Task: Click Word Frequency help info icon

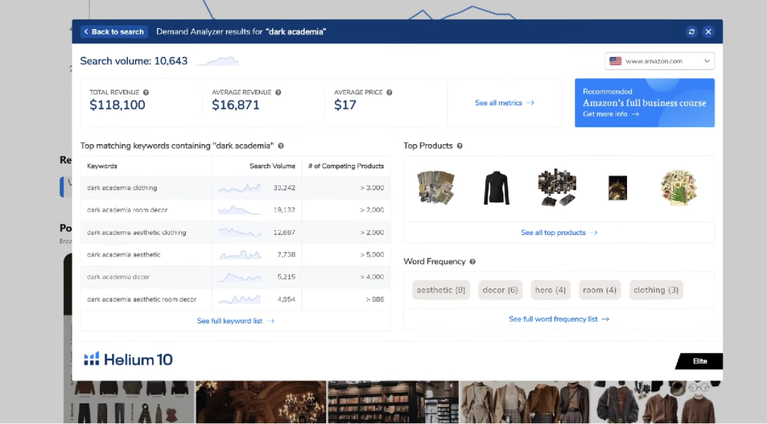Action: (472, 262)
